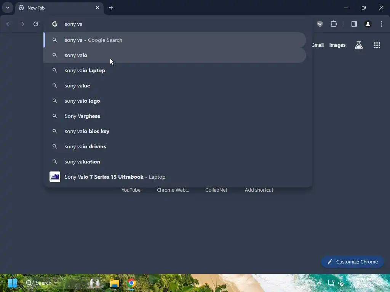Click the muted volume tray icon
The image size is (390, 292).
coord(341,283)
